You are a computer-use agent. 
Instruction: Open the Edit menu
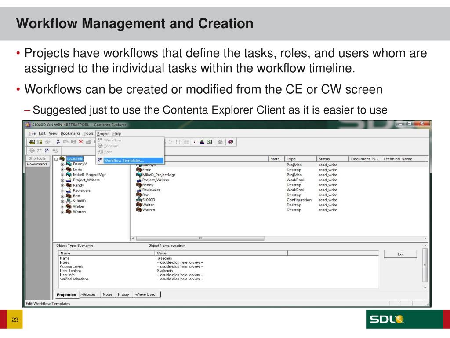[x=42, y=133]
